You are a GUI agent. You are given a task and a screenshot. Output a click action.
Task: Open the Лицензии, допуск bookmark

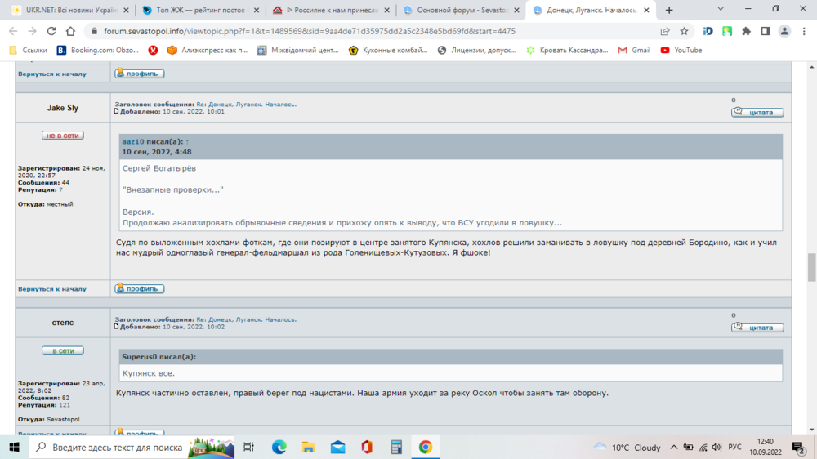coord(476,50)
